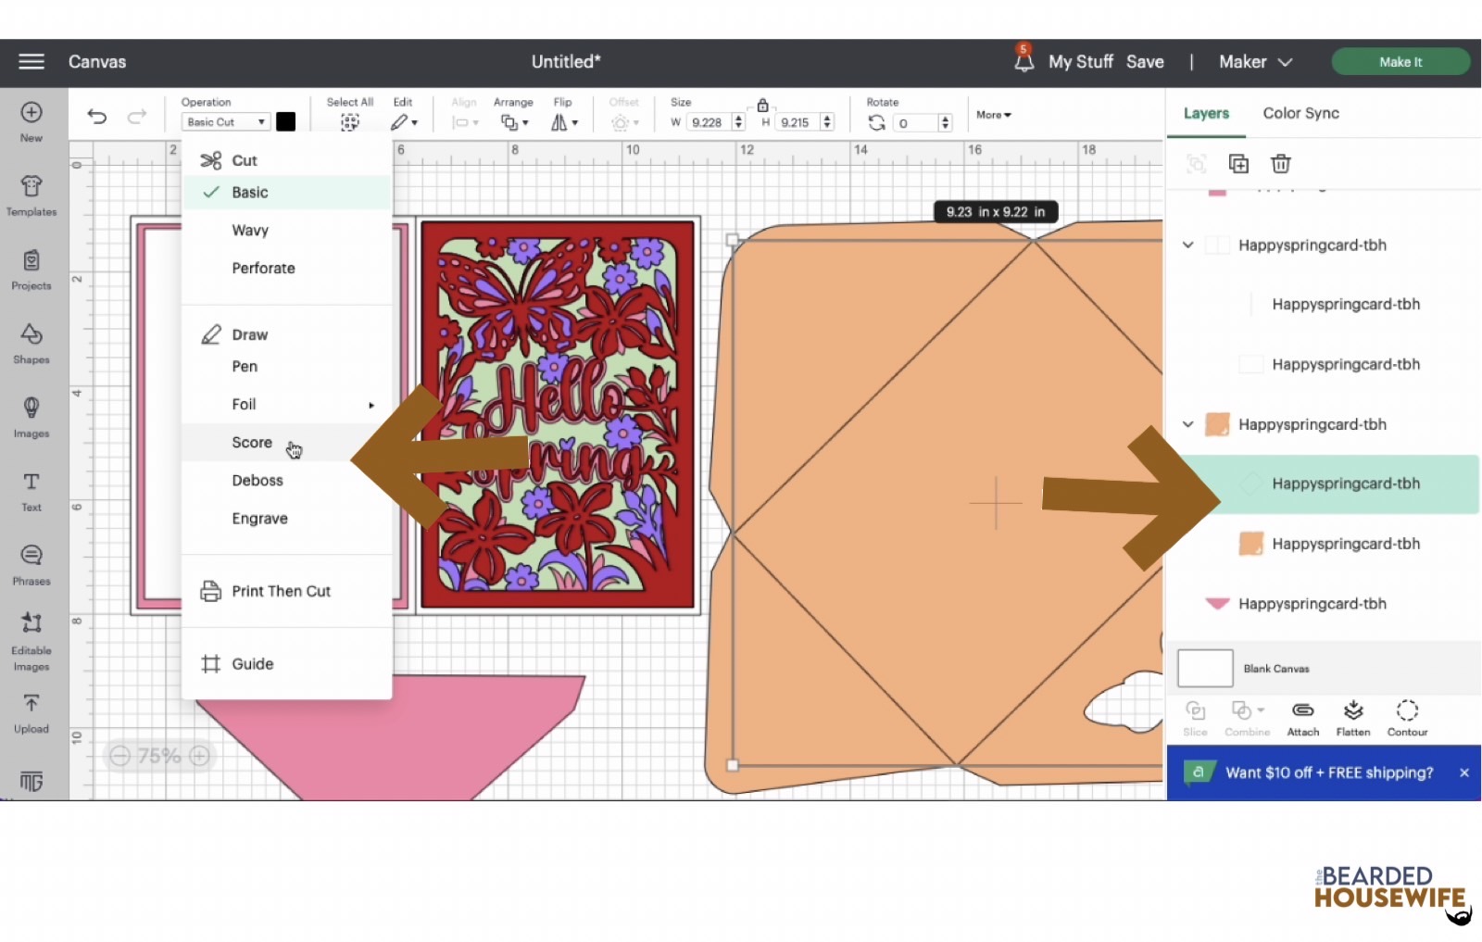Click the Rotate angle input field
Image resolution: width=1482 pixels, height=942 pixels.
[x=915, y=123]
